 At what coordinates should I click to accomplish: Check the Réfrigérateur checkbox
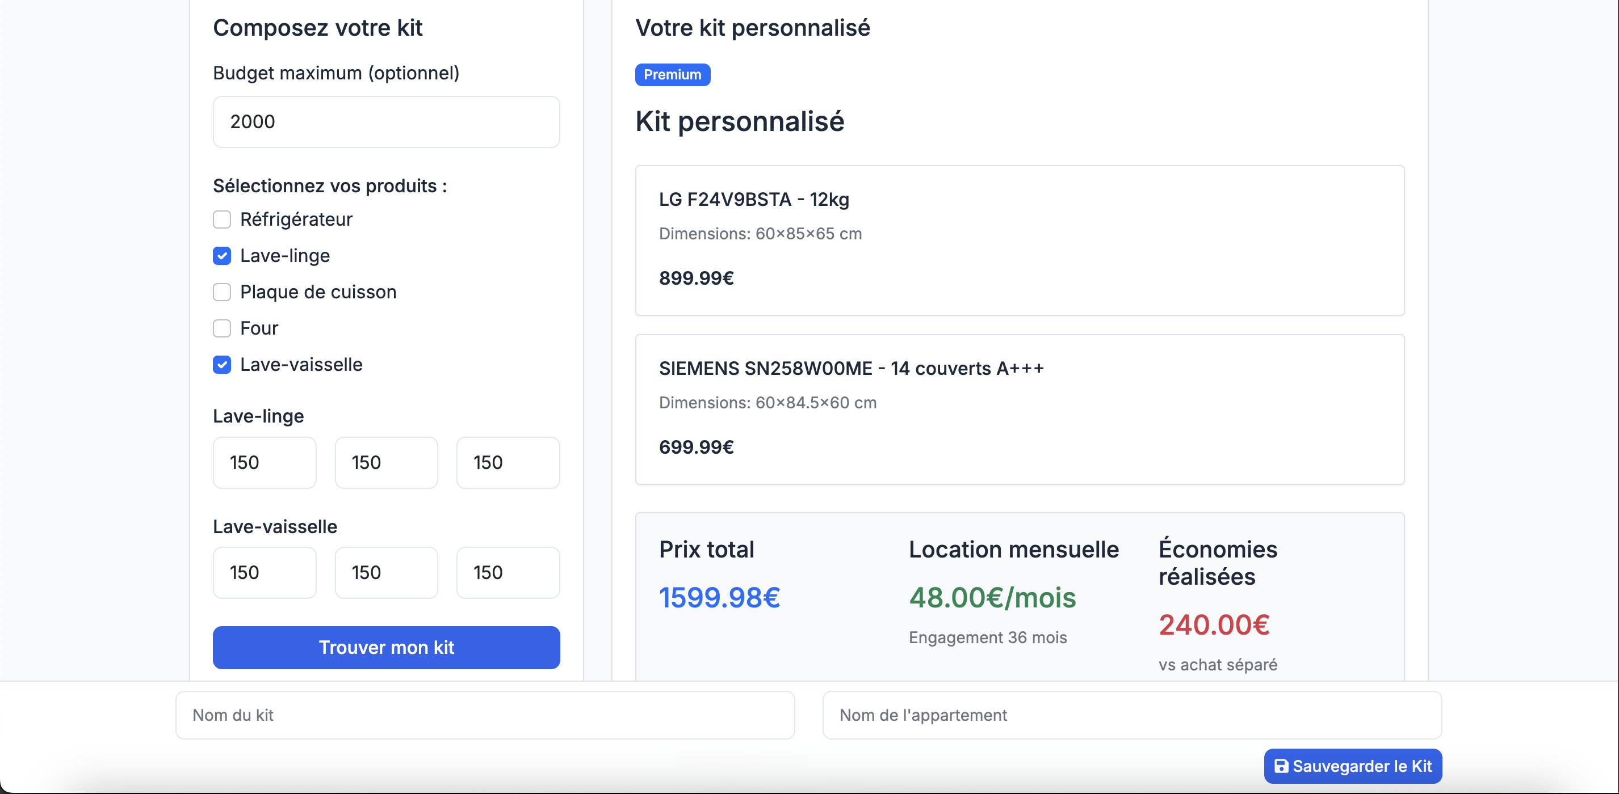click(222, 219)
